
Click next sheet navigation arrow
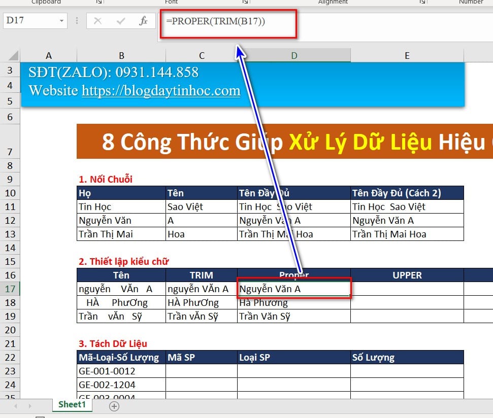tap(30, 406)
